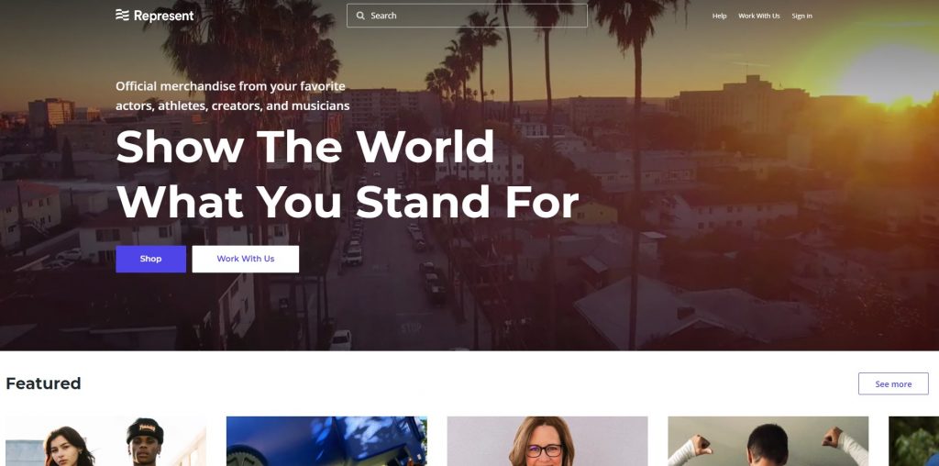Click the purple Shop button
Screen dimensions: 939x466
(151, 259)
